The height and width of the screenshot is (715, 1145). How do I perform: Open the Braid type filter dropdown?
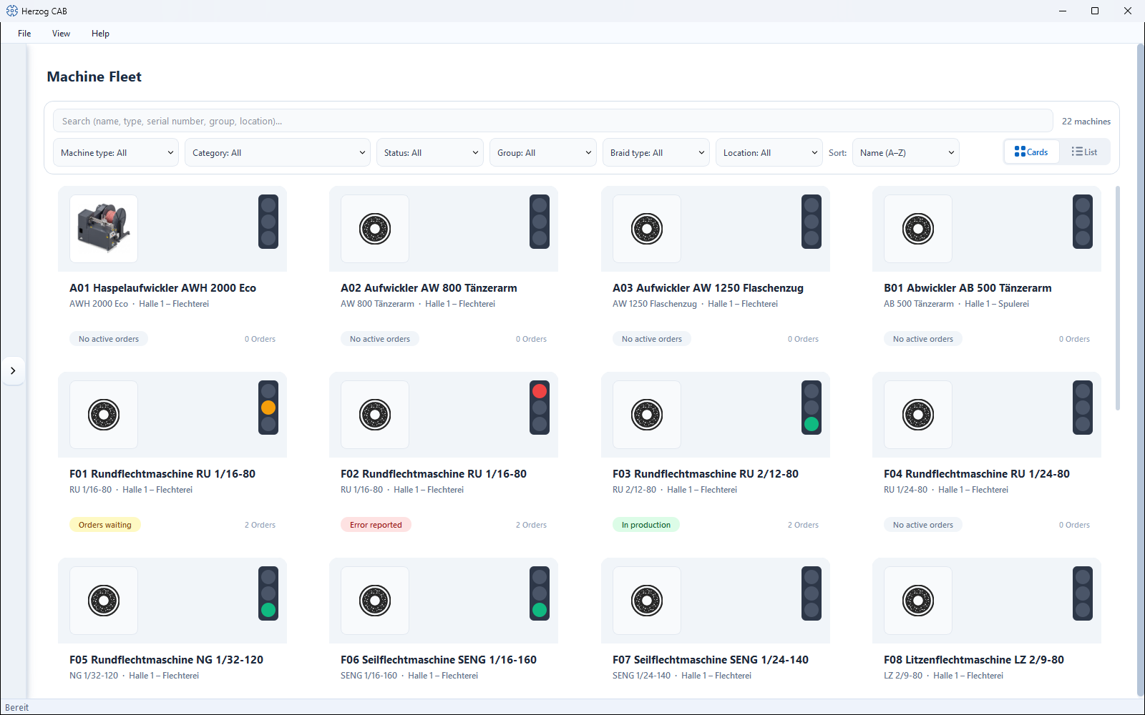click(x=656, y=152)
